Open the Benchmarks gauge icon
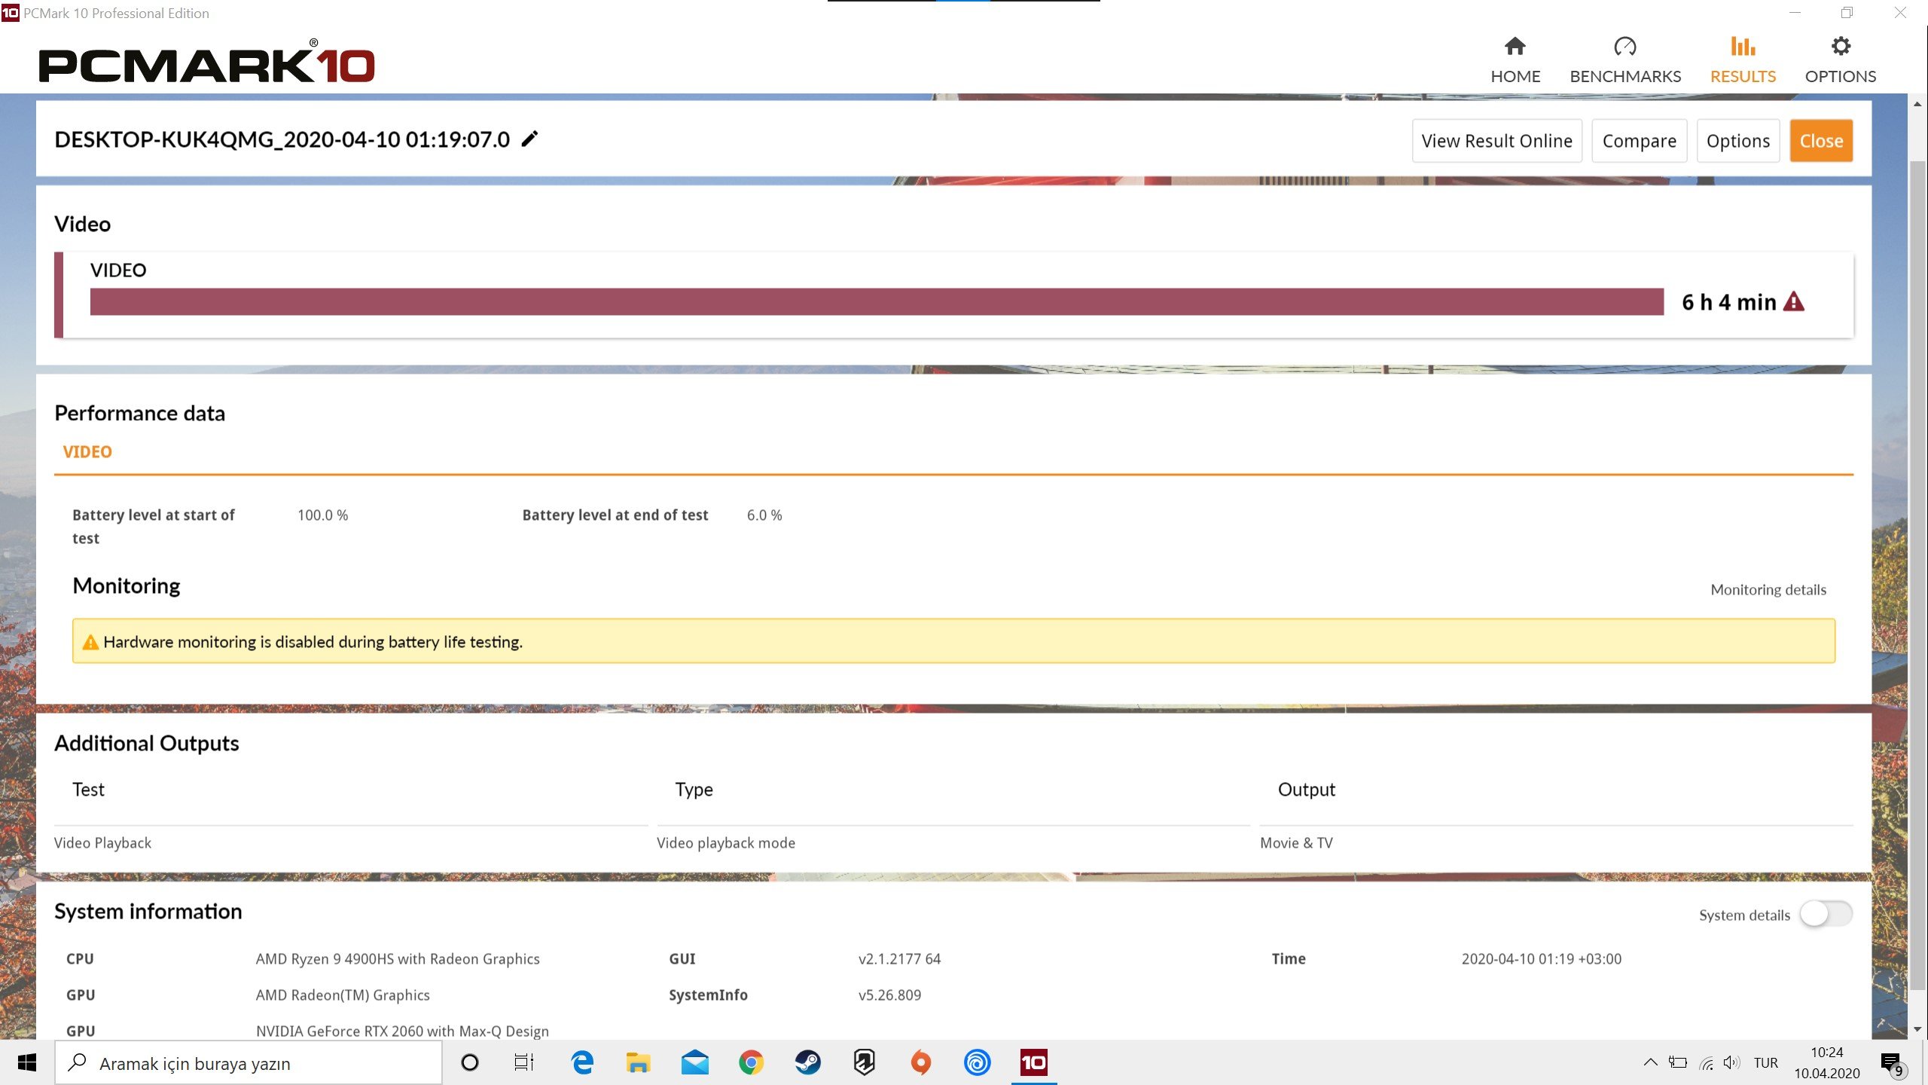The width and height of the screenshot is (1928, 1085). 1624,47
